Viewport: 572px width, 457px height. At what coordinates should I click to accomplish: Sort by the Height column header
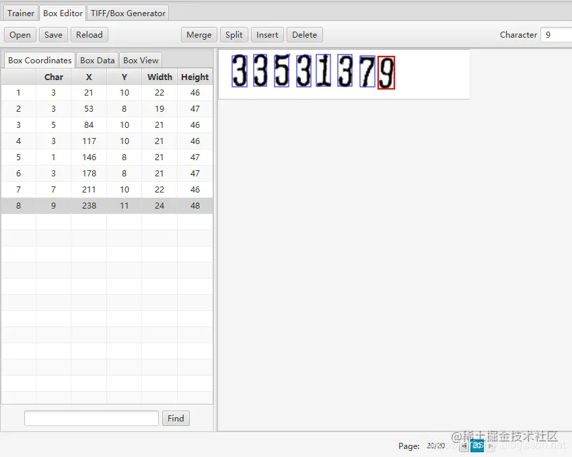[195, 77]
